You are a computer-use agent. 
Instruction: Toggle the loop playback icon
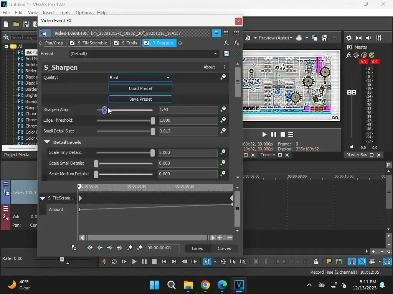click(x=114, y=261)
